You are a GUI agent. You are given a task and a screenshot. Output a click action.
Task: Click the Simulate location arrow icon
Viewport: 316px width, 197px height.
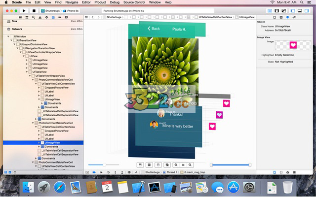(136, 172)
